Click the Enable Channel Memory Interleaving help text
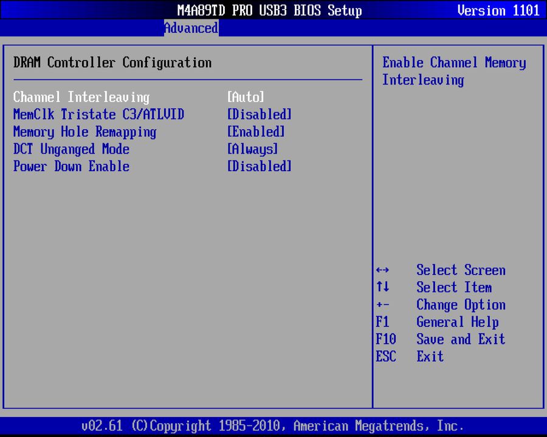Image resolution: width=547 pixels, height=437 pixels. [x=454, y=71]
